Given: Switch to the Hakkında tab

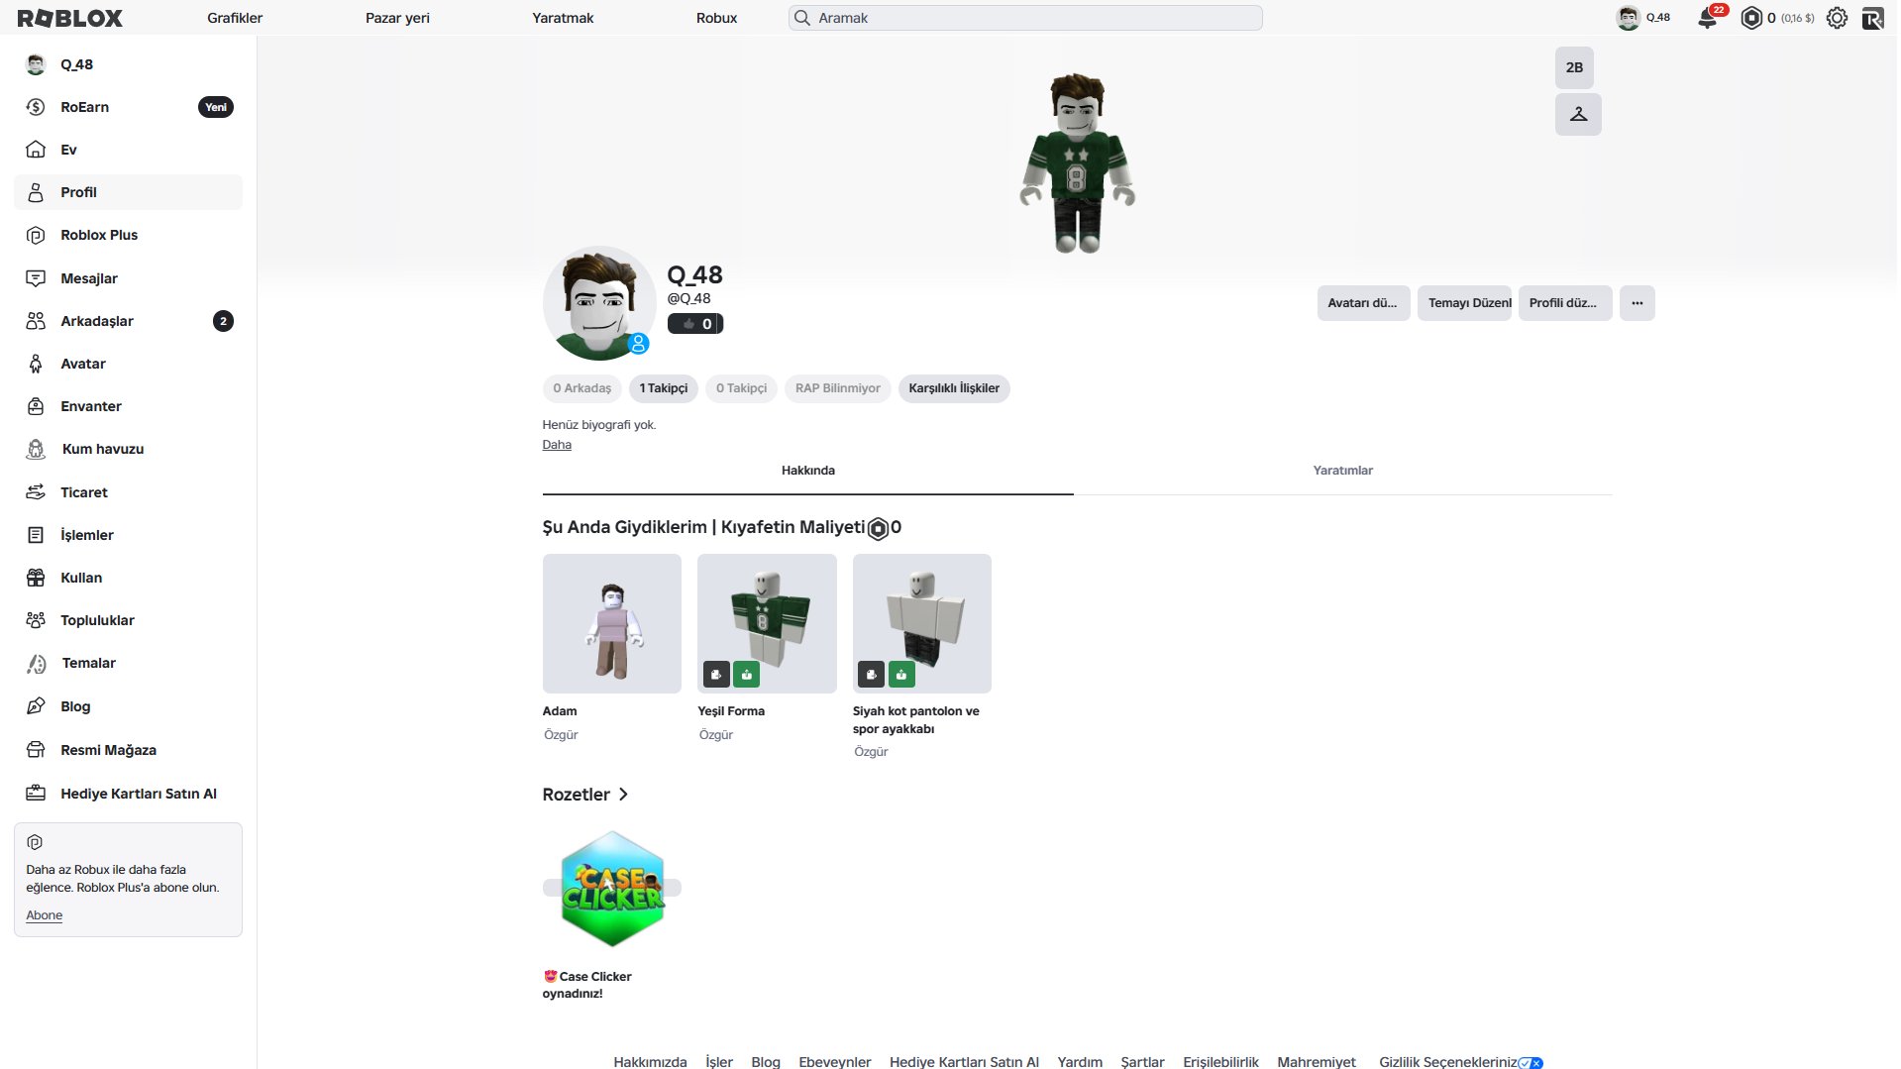Looking at the screenshot, I should click(x=807, y=471).
